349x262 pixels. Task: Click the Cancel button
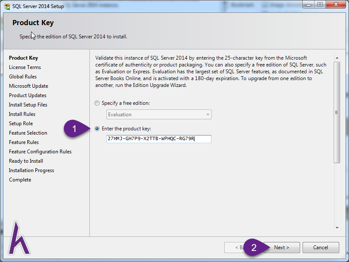[x=320, y=248]
